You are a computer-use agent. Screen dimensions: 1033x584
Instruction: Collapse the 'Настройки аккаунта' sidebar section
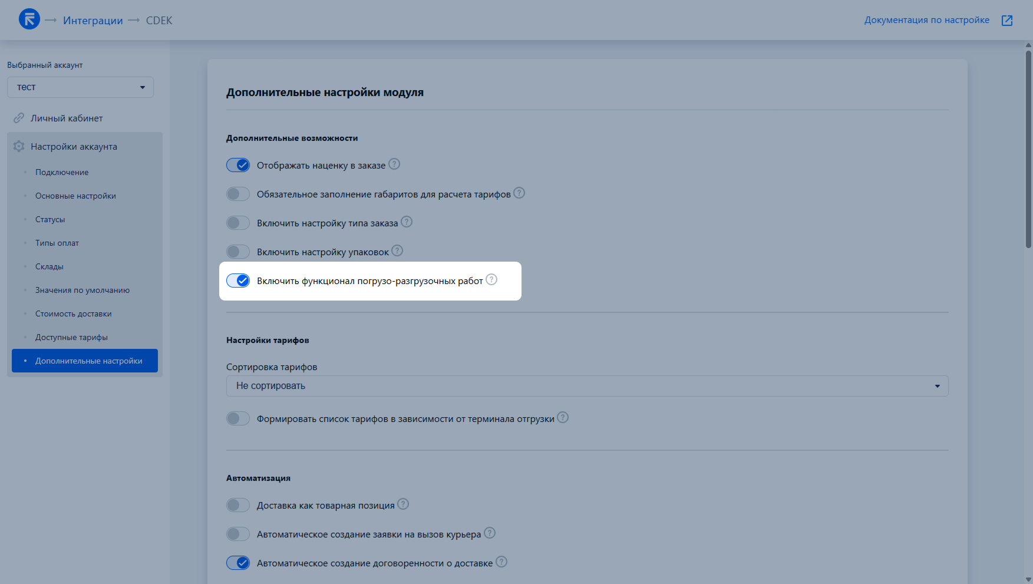coord(74,147)
